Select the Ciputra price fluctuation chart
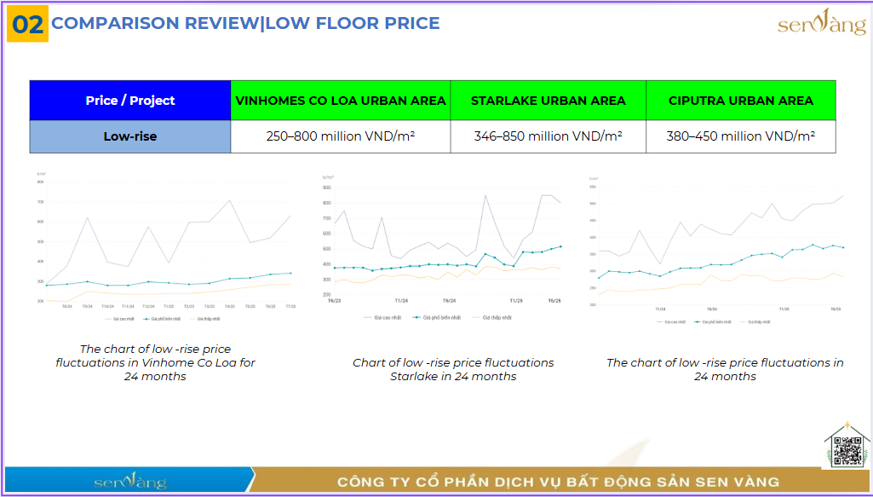The image size is (873, 497). [717, 250]
